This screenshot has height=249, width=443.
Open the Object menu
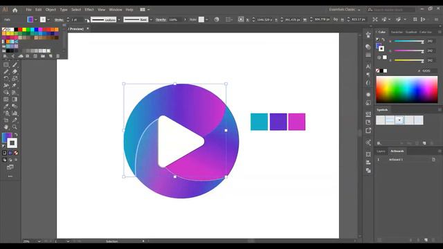pyautogui.click(x=51, y=10)
